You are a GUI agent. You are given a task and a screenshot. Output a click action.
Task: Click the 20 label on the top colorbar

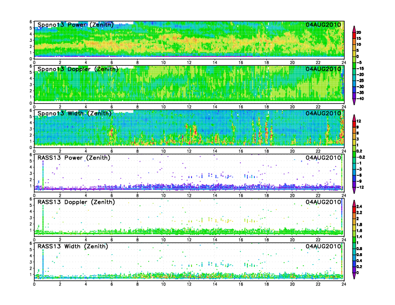click(x=359, y=32)
